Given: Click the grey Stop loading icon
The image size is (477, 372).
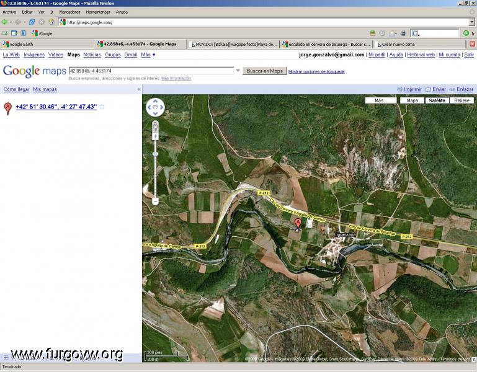Looking at the screenshot, I should [x=42, y=22].
